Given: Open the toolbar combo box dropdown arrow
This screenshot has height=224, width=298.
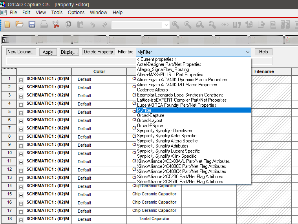Looking at the screenshot, I should click(x=166, y=25).
